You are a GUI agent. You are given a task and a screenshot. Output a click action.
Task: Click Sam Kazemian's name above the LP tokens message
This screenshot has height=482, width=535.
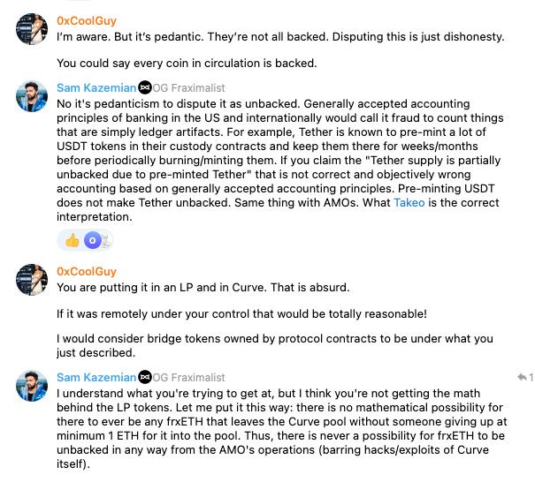click(x=96, y=377)
